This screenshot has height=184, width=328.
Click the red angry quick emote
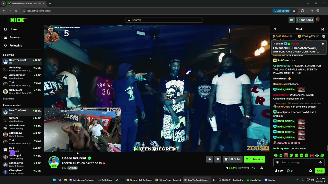pos(312,155)
